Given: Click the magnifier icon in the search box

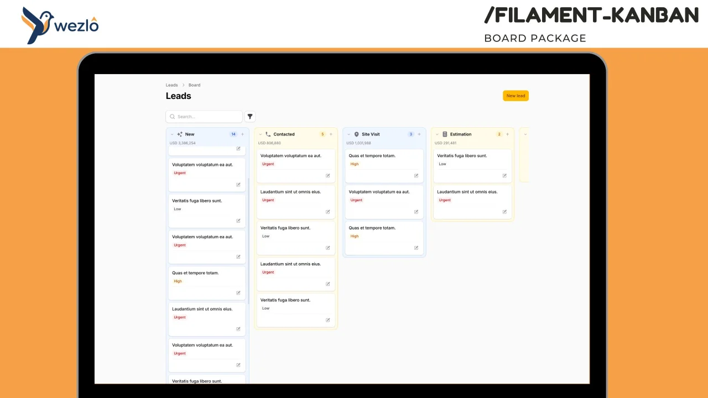Looking at the screenshot, I should [173, 117].
